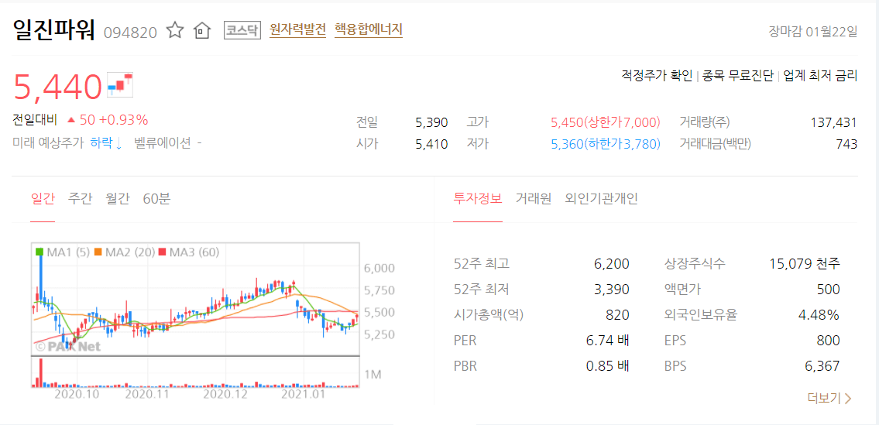Click the 시가 value 5,410
The height and width of the screenshot is (425, 879).
point(431,144)
